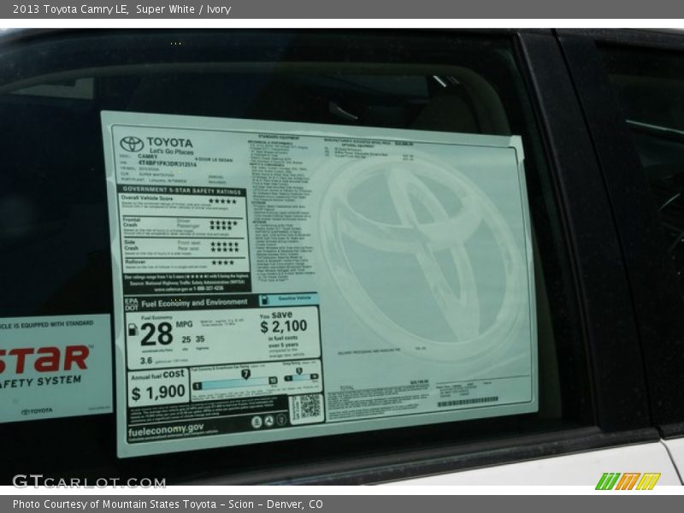
Task: Click the 'Let's Go Places' slogan
Action: click(x=172, y=151)
